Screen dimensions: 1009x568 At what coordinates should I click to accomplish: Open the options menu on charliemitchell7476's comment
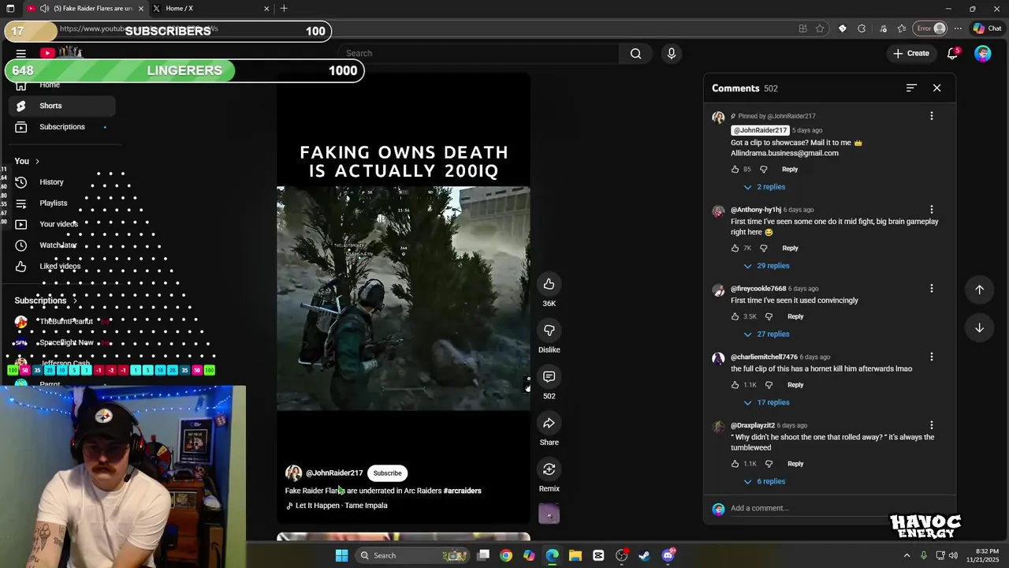click(x=931, y=357)
